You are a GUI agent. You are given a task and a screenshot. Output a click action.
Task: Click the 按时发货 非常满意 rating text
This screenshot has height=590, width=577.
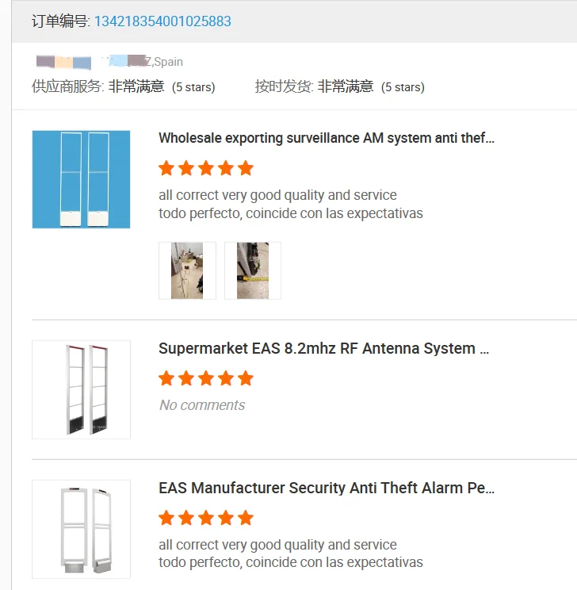(345, 86)
